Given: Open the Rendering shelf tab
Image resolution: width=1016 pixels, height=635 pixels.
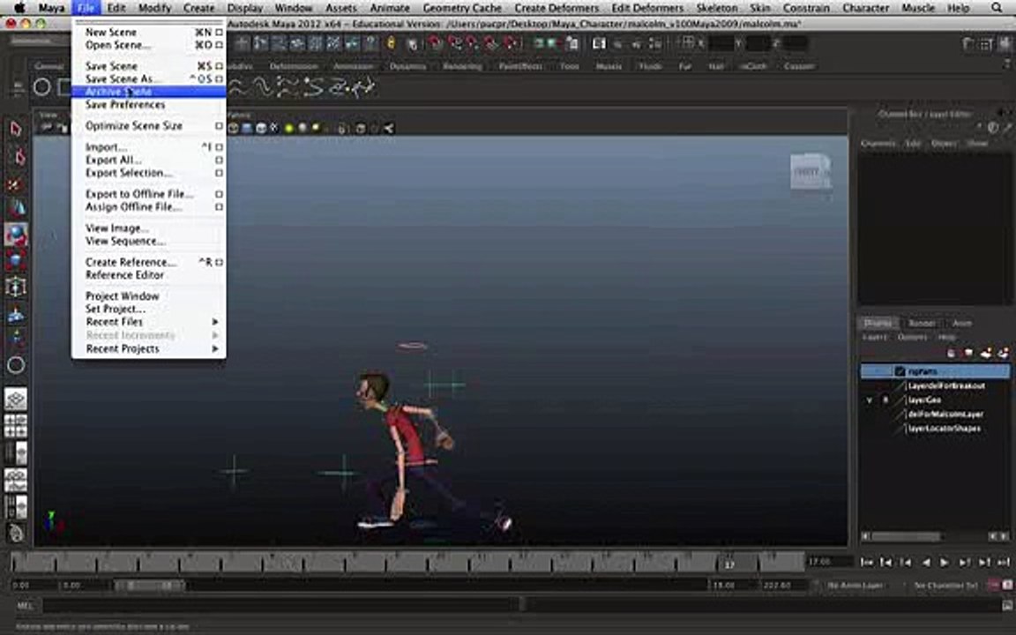Looking at the screenshot, I should pos(463,66).
